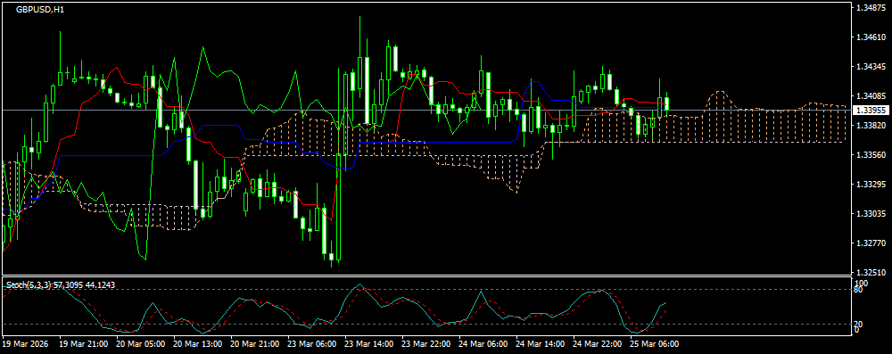Click the 1.32510 price axis label
This screenshot has height=354, width=892.
point(871,273)
